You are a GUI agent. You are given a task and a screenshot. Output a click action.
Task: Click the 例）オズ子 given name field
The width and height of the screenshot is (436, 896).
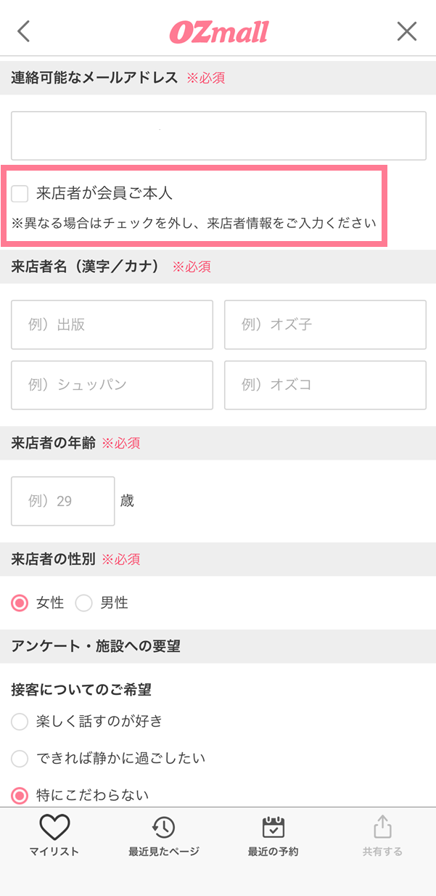(325, 325)
